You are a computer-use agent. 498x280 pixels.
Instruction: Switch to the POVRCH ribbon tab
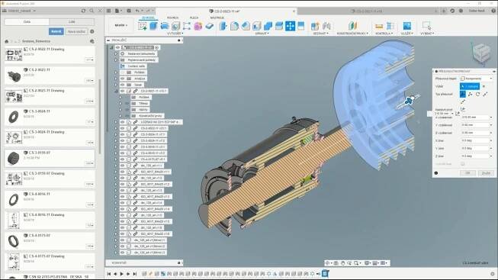pos(173,18)
